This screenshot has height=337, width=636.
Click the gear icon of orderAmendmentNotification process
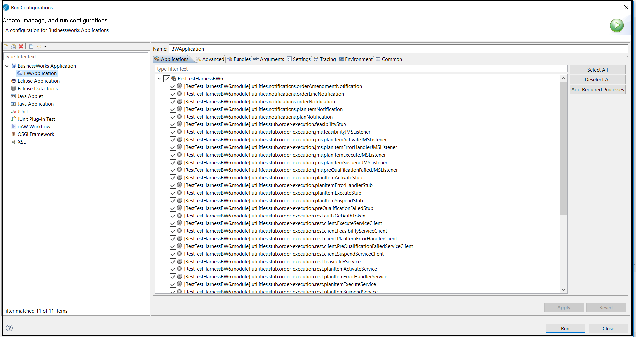click(180, 86)
